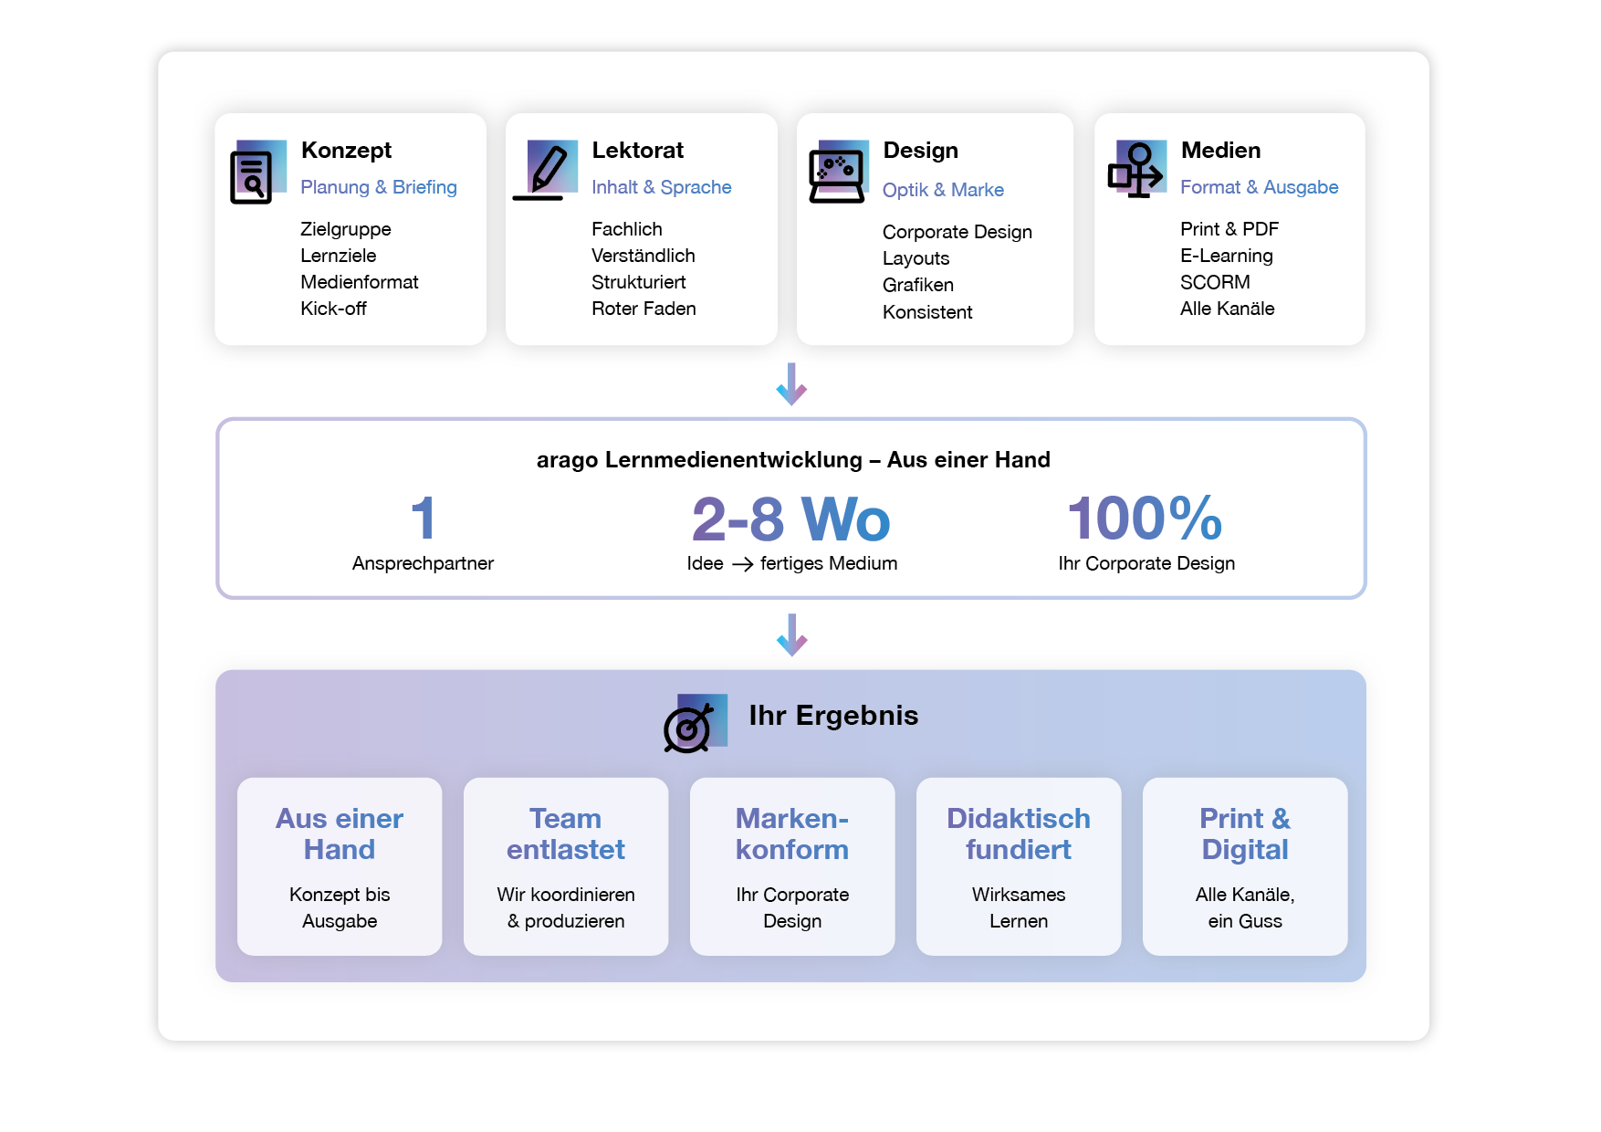Screen dimensions: 1601x1132
Task: Click the Medien format output icon
Action: 1137,169
